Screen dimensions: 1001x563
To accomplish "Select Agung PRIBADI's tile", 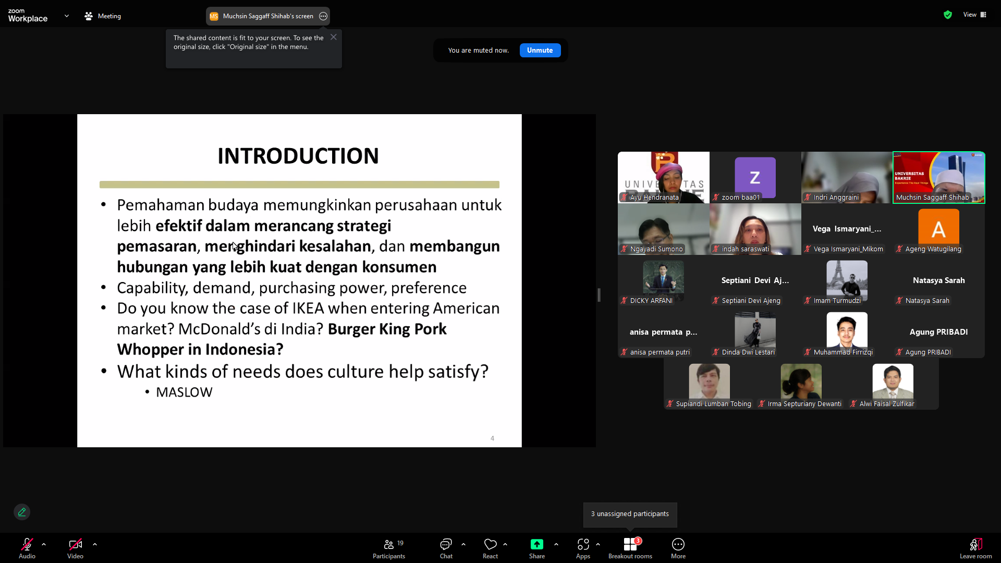I will point(939,332).
